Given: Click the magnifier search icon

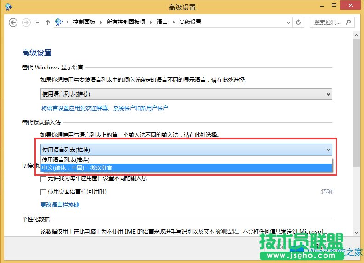Looking at the screenshot, I should [x=348, y=22].
